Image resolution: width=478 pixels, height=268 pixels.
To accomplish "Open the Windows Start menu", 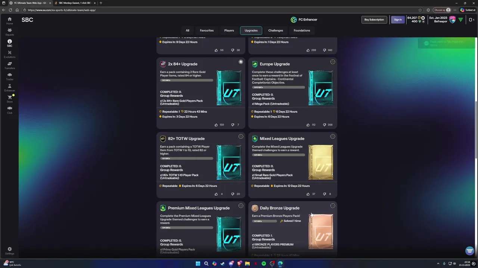I will click(198, 264).
